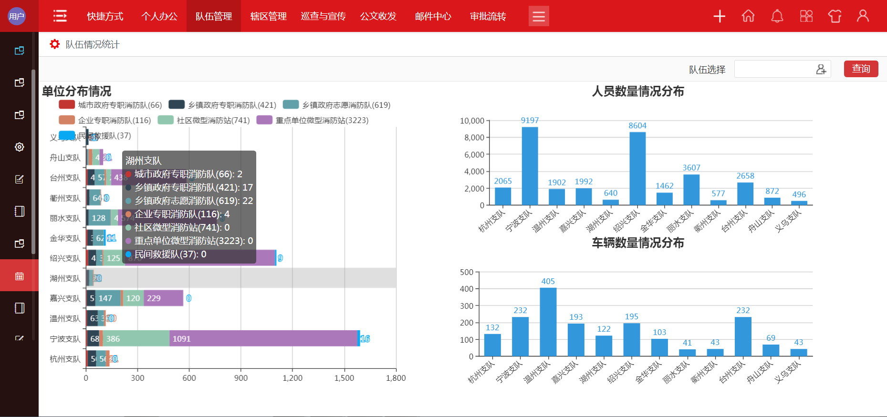Image resolution: width=887 pixels, height=417 pixels.
Task: Toggle the sidebar collapse list icon
Action: 60,16
